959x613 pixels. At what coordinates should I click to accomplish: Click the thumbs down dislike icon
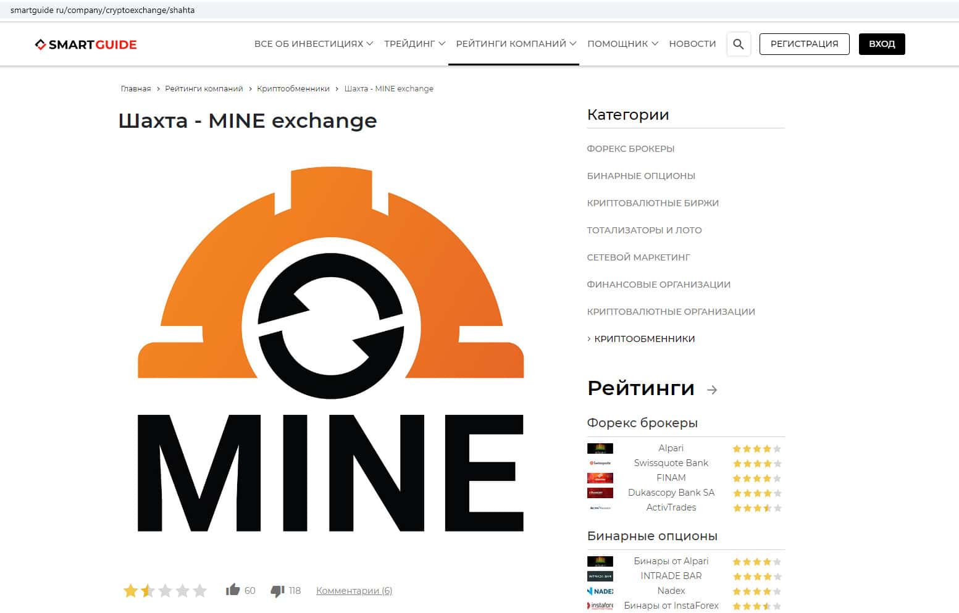pyautogui.click(x=278, y=591)
